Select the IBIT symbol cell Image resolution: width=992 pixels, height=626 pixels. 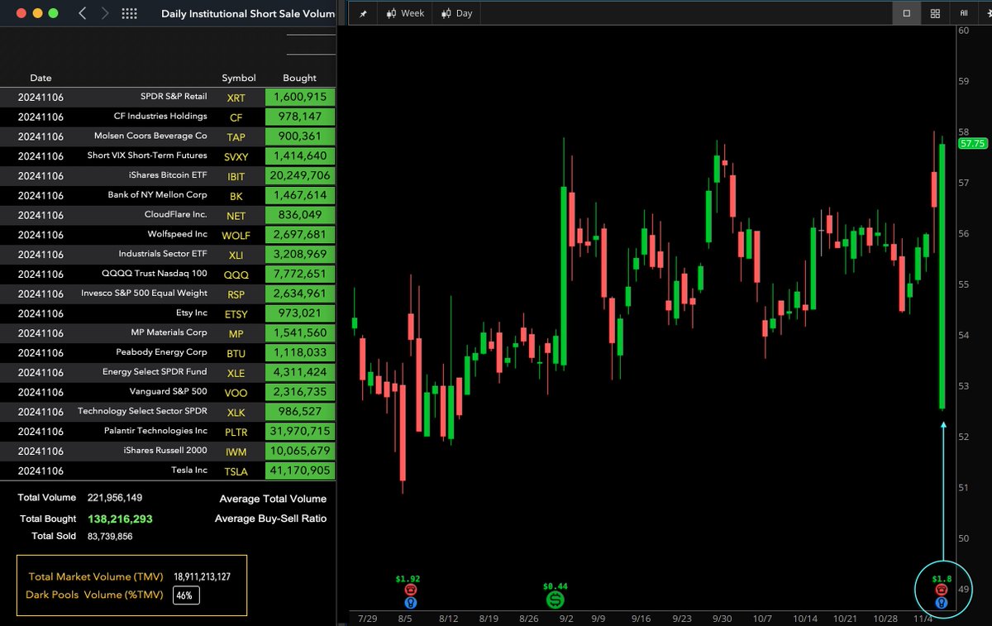pyautogui.click(x=236, y=176)
